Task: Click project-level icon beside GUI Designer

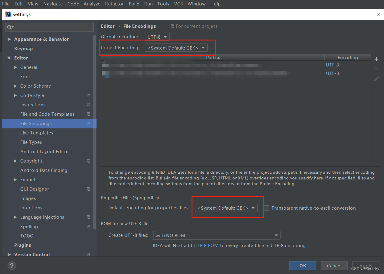Action: click(x=88, y=189)
